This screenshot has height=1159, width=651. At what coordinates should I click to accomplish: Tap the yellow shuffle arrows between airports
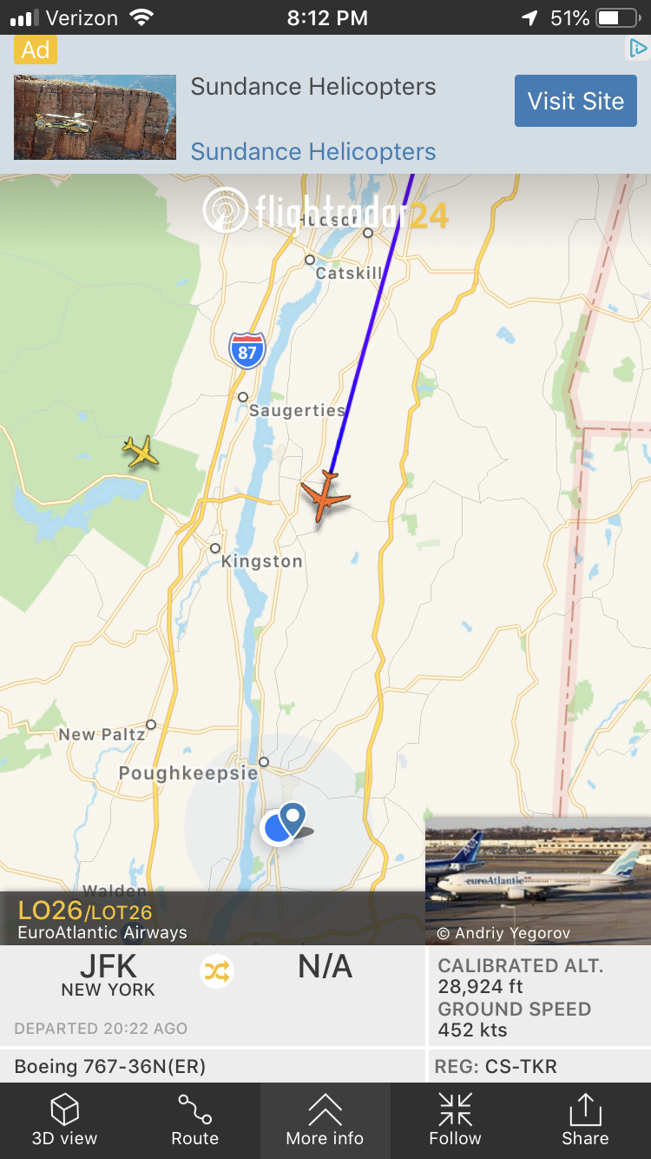pyautogui.click(x=217, y=971)
